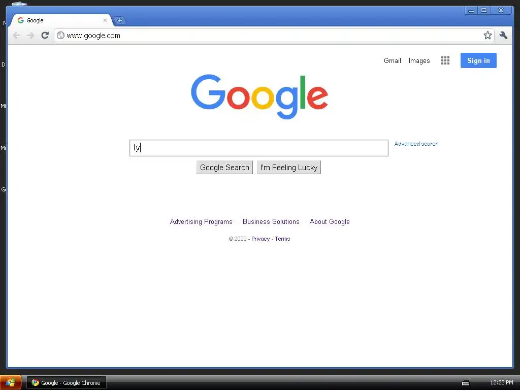Click the blue Sign in button
The width and height of the screenshot is (520, 390).
point(478,60)
